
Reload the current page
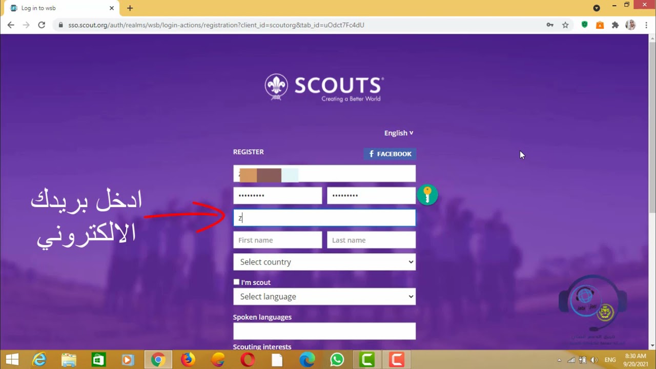pyautogui.click(x=42, y=25)
